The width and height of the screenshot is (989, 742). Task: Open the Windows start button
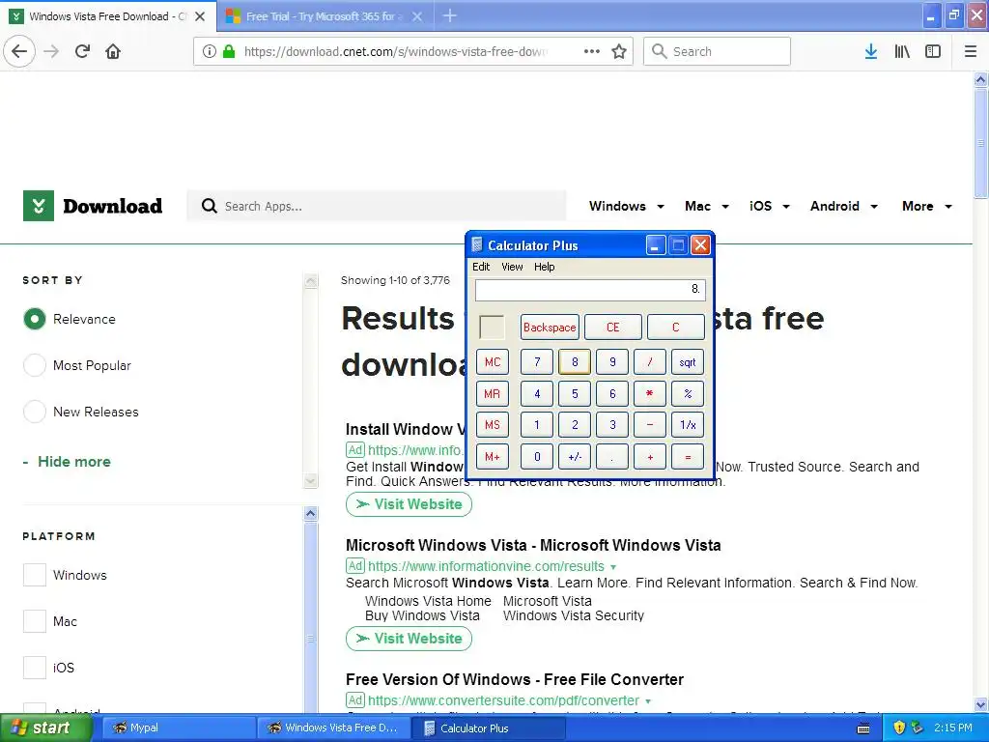point(46,728)
